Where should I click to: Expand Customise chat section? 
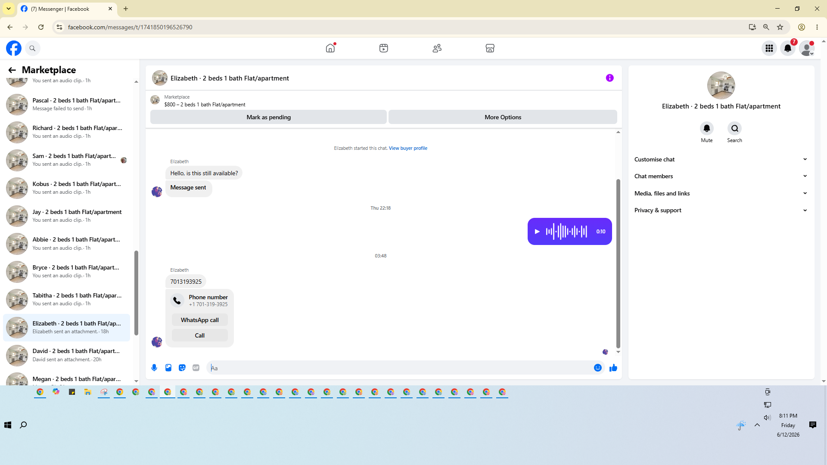[x=721, y=159]
